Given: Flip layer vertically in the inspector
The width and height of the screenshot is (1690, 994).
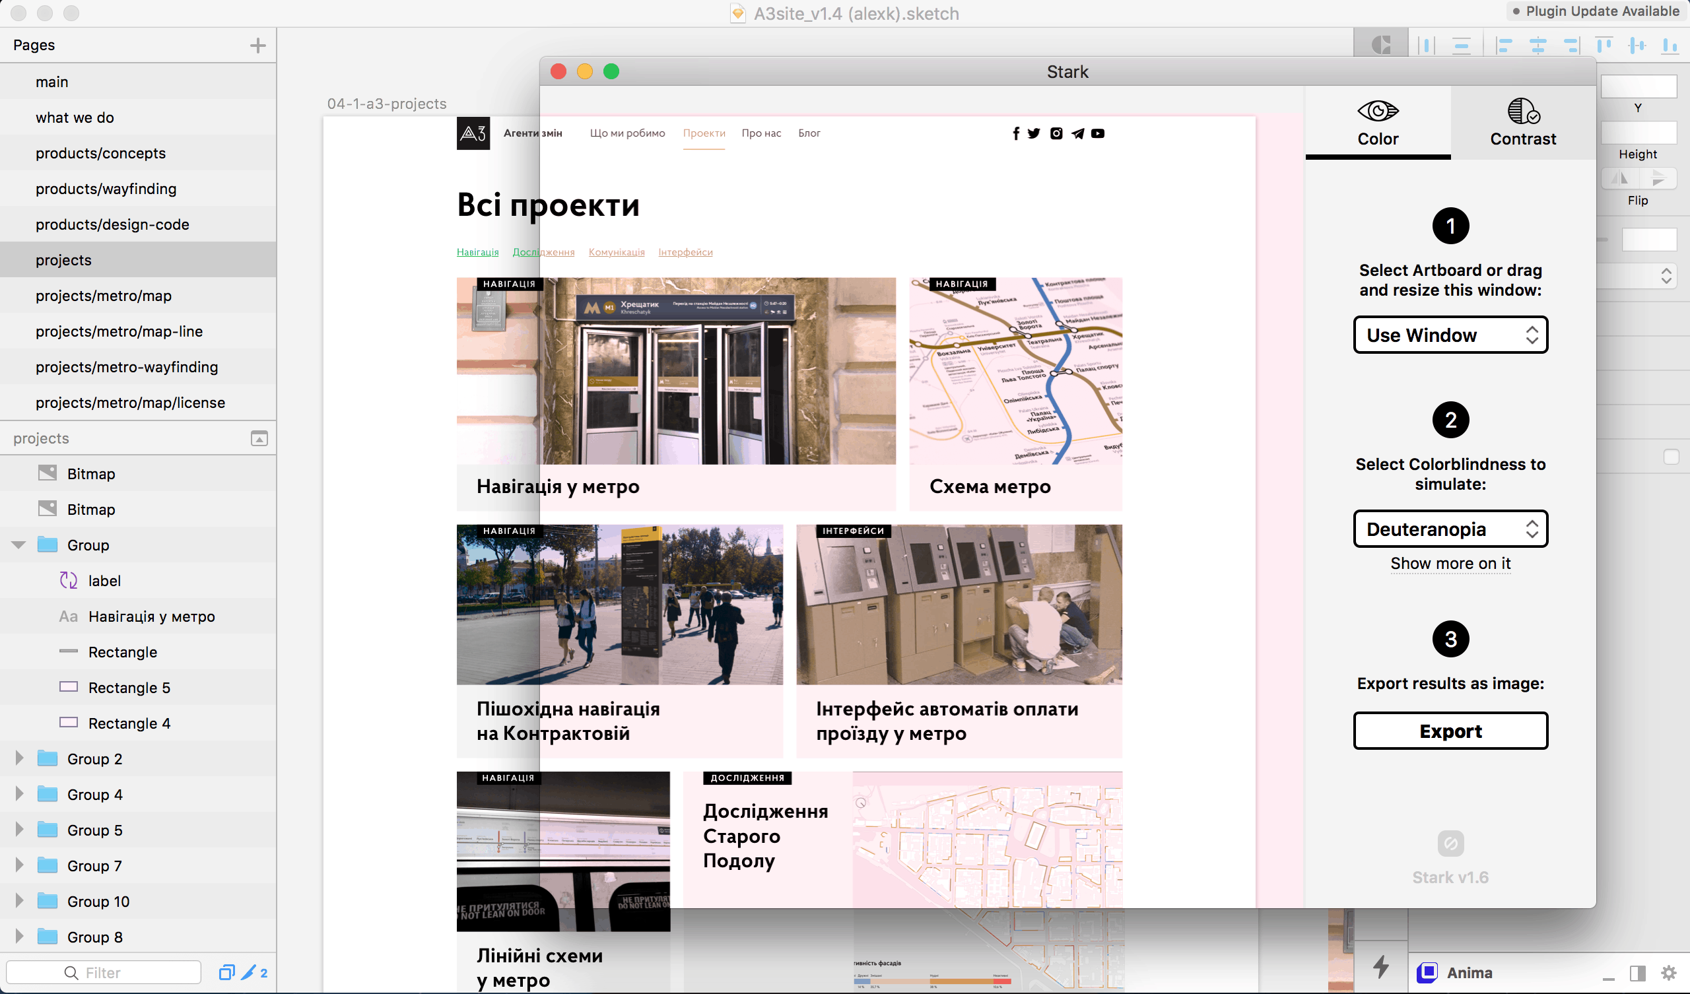Looking at the screenshot, I should [x=1658, y=178].
